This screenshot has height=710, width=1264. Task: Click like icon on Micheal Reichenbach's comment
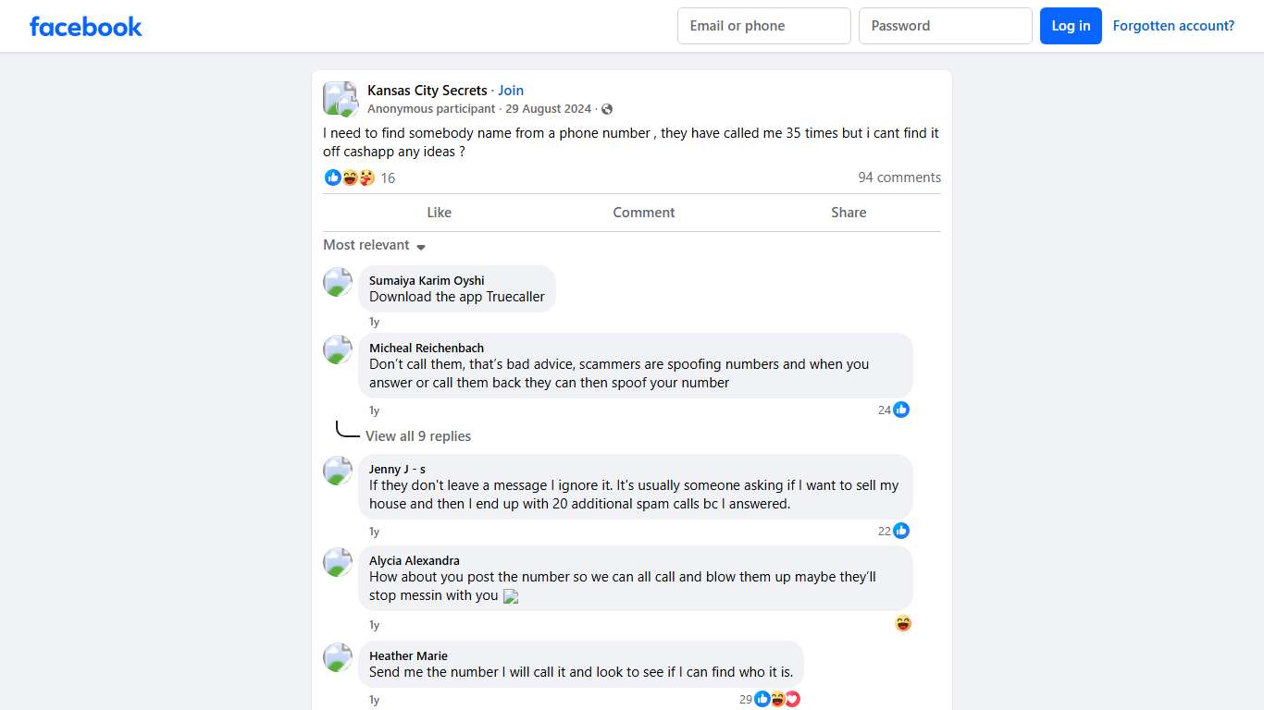(901, 410)
